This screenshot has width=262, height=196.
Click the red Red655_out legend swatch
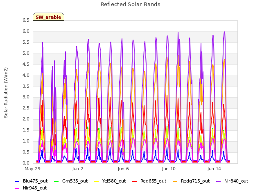(135, 181)
